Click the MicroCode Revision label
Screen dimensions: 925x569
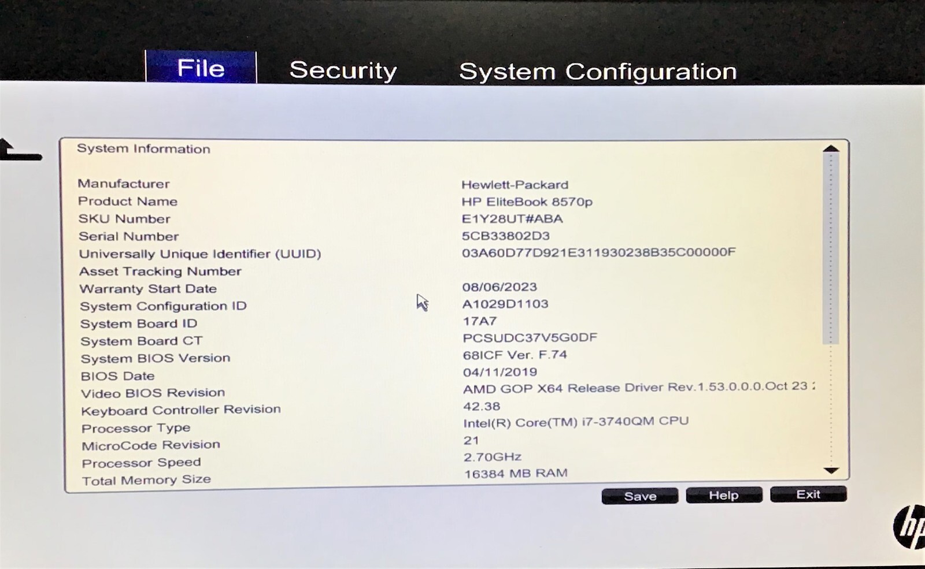[x=151, y=445]
